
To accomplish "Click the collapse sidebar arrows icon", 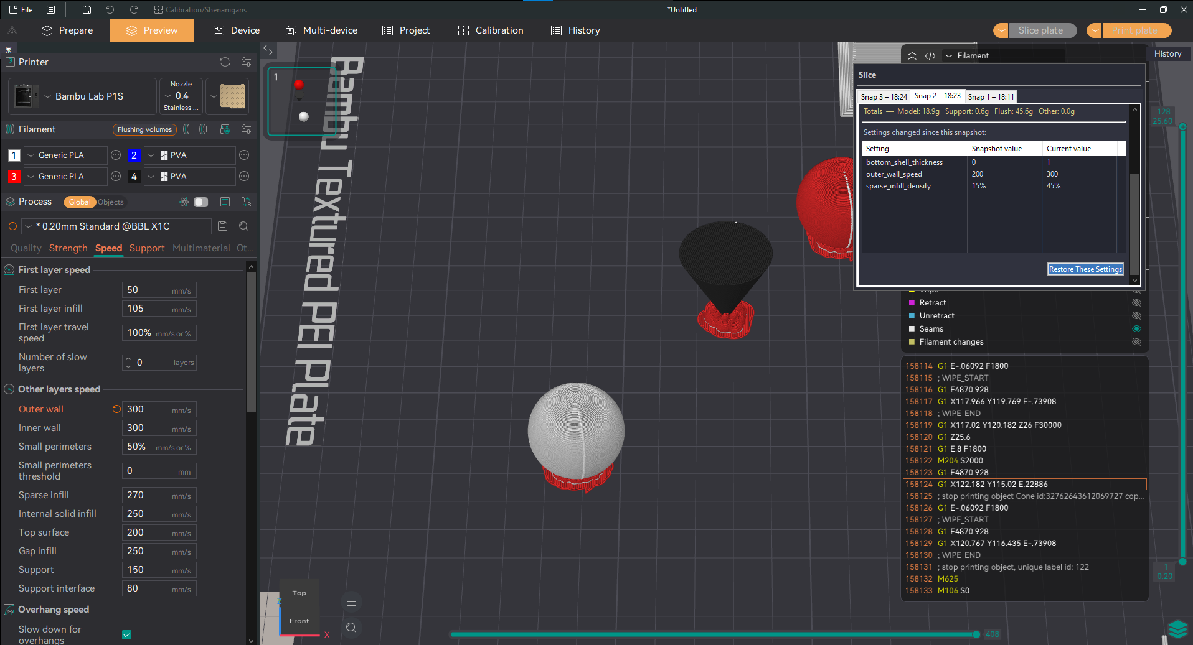I will point(268,50).
